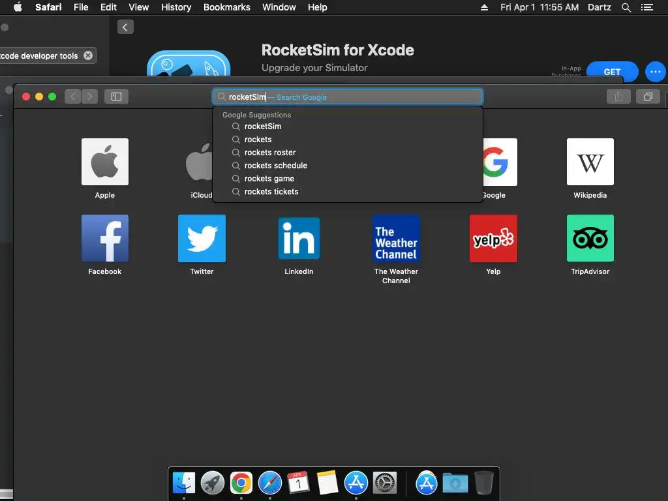Click the date and time in menu bar

(x=539, y=7)
